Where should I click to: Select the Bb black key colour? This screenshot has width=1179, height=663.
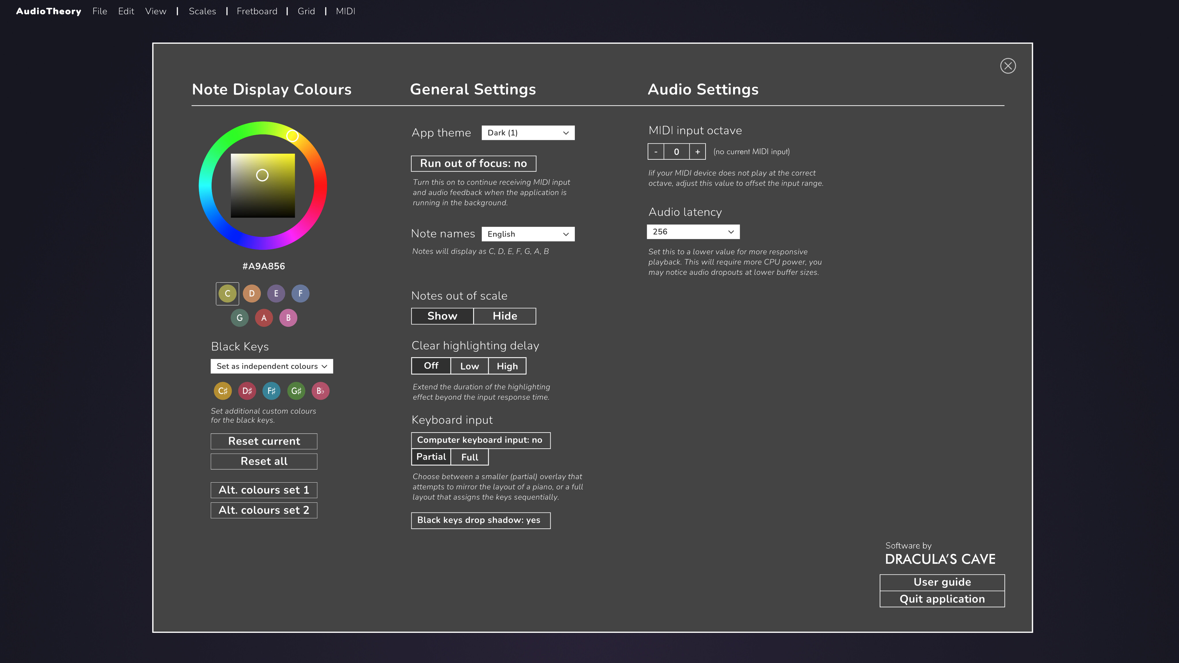click(320, 390)
